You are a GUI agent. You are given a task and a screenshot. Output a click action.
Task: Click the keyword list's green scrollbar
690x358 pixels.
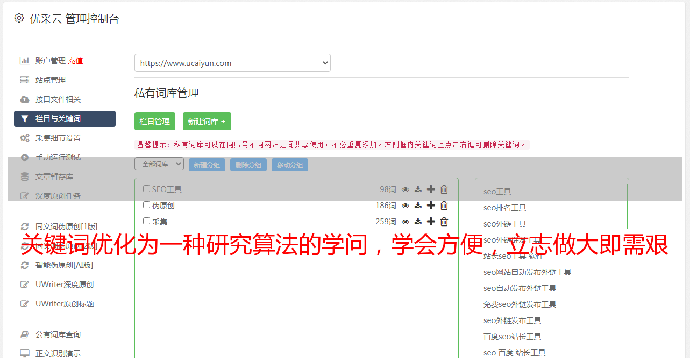coord(627,207)
